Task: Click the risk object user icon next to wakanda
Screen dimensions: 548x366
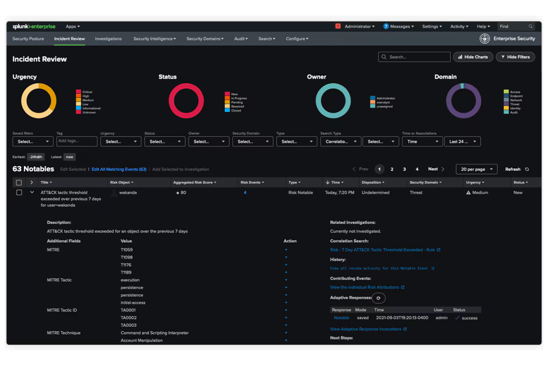Action: 114,192
